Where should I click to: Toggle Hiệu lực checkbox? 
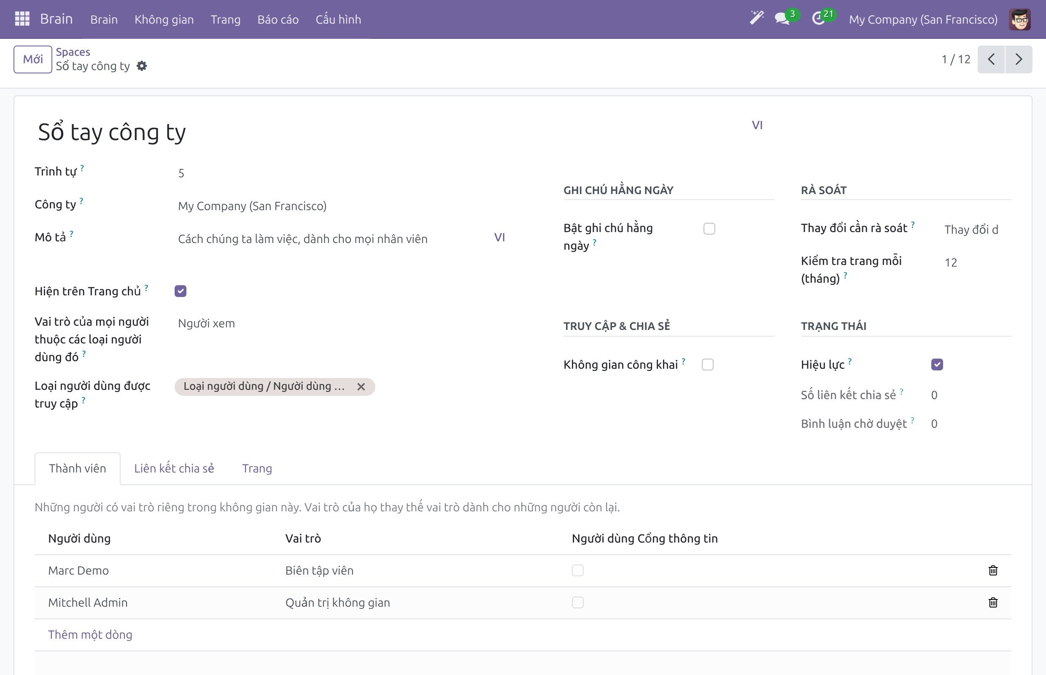937,364
